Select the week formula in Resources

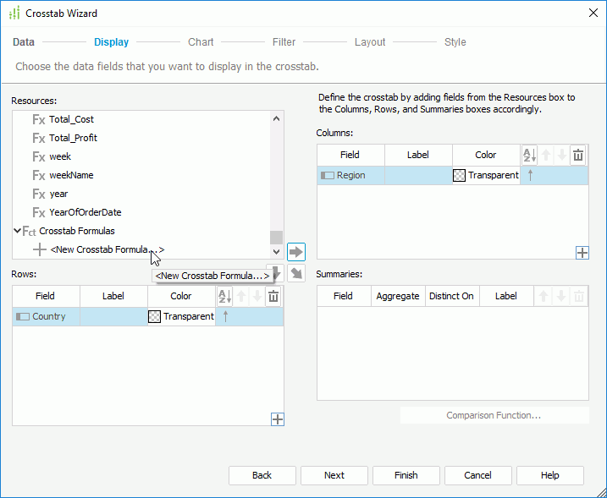pos(60,156)
